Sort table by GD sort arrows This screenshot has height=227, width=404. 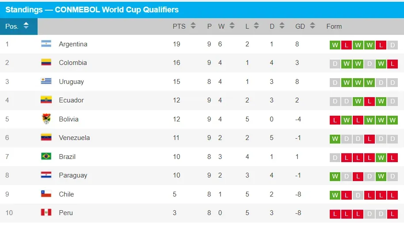point(312,26)
